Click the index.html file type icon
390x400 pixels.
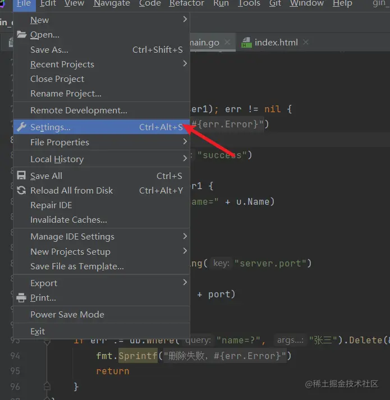coord(246,42)
